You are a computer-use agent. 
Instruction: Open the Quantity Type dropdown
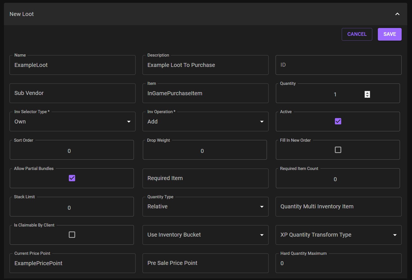(206, 207)
